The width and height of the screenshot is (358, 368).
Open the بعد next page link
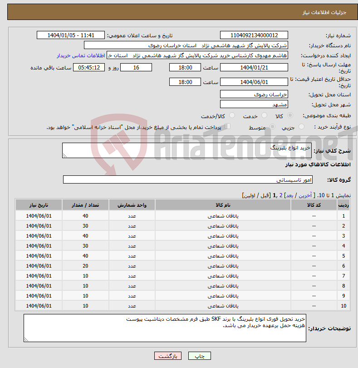coord(289,195)
